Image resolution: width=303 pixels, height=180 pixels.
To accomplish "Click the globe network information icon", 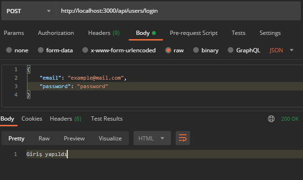I will pyautogui.click(x=271, y=119).
